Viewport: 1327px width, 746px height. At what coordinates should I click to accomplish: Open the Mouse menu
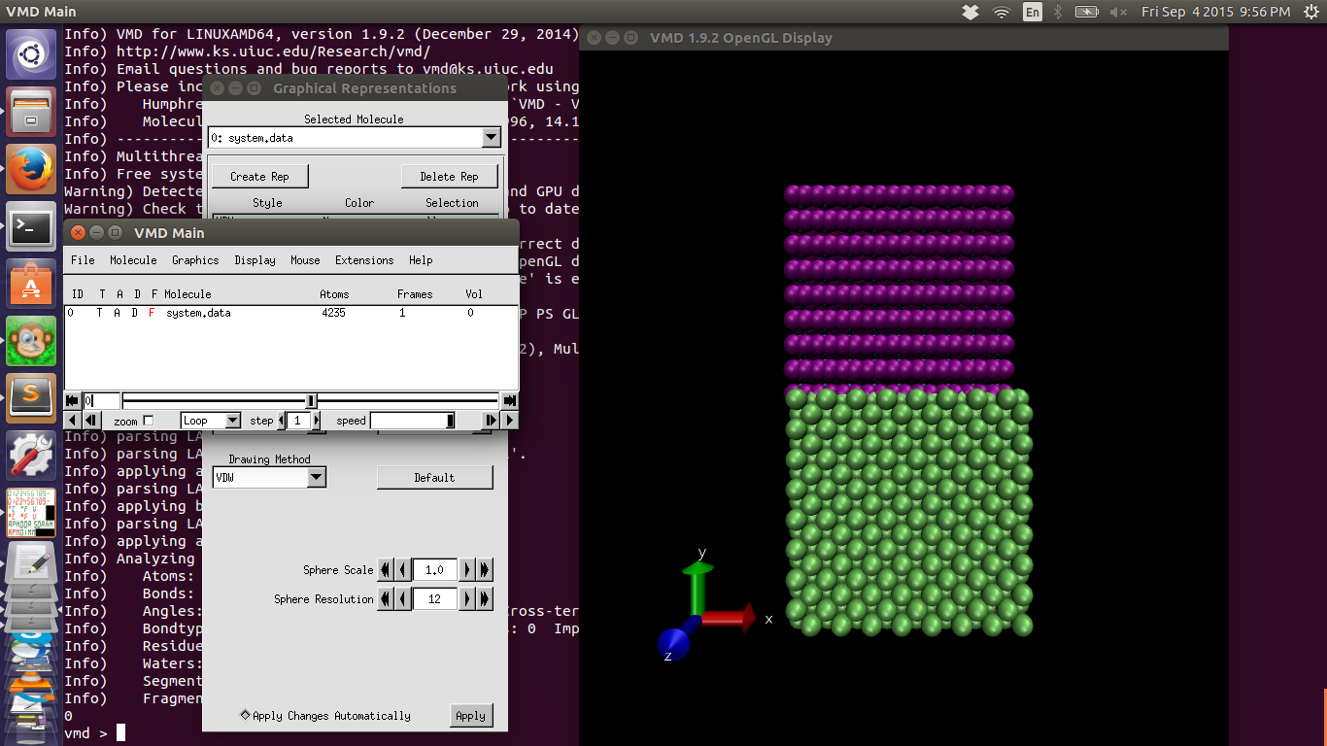pyautogui.click(x=305, y=260)
